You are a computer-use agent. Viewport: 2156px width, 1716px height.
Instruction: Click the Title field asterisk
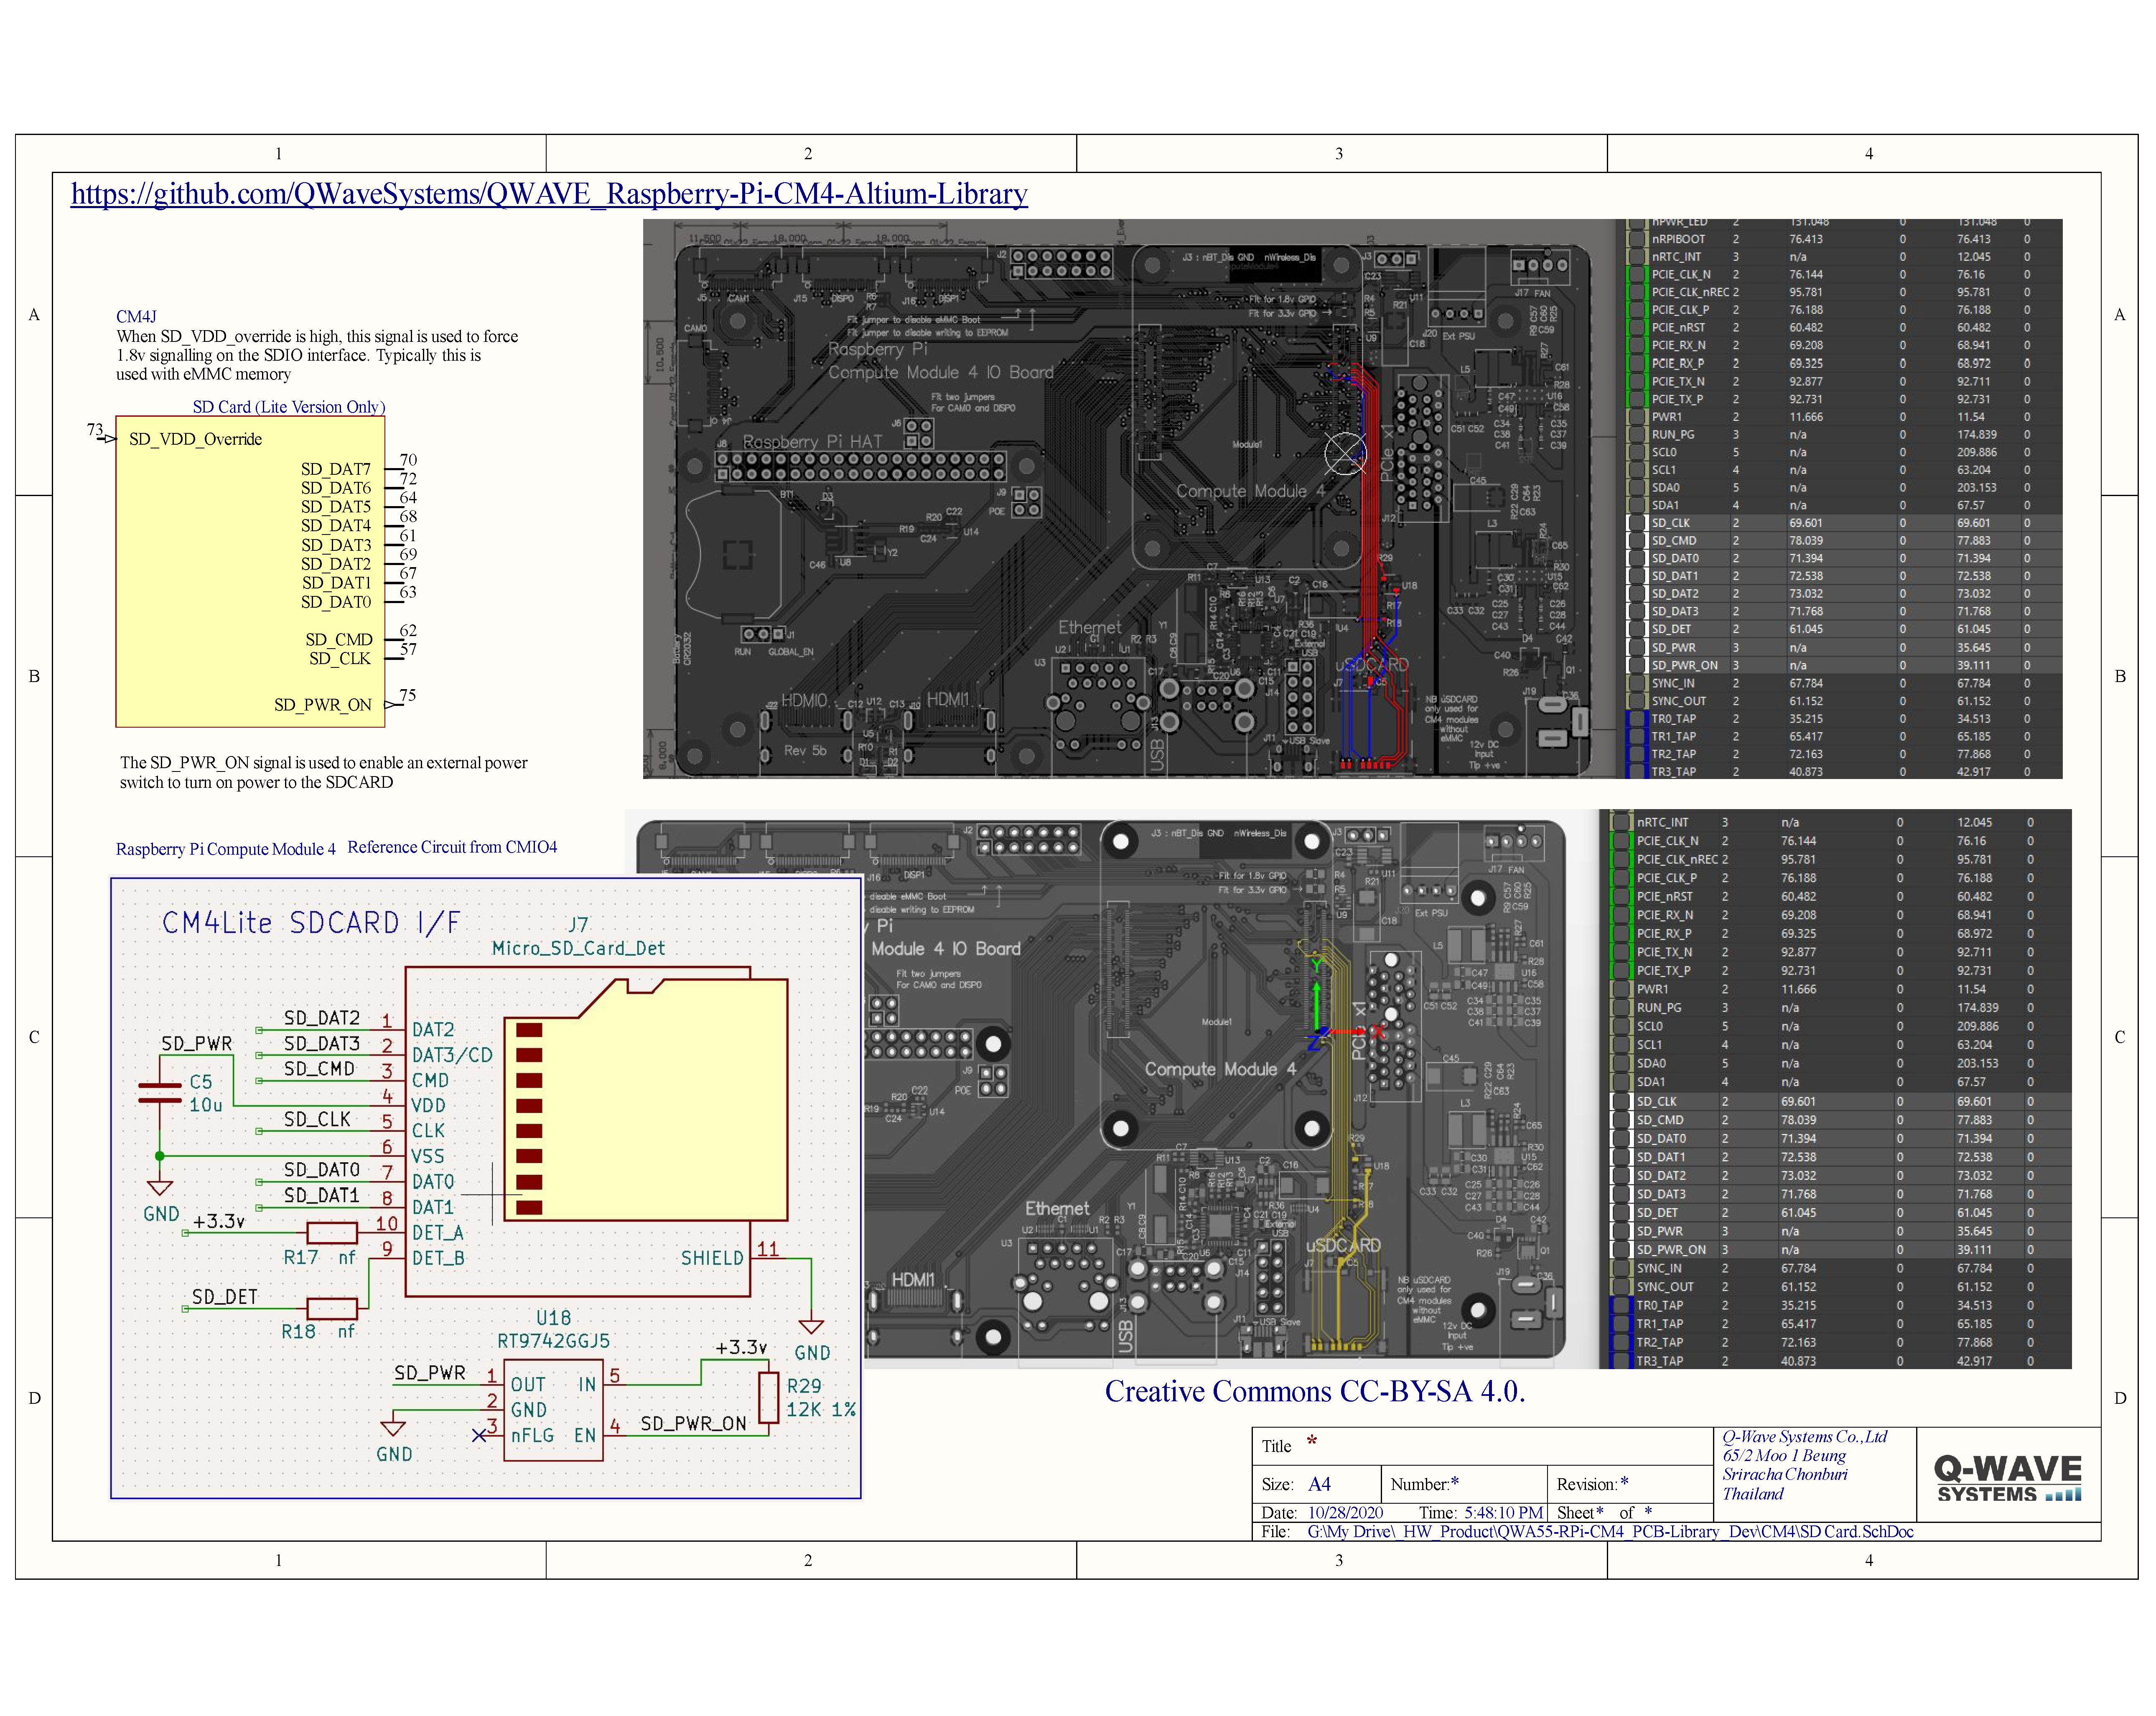coord(1311,1442)
